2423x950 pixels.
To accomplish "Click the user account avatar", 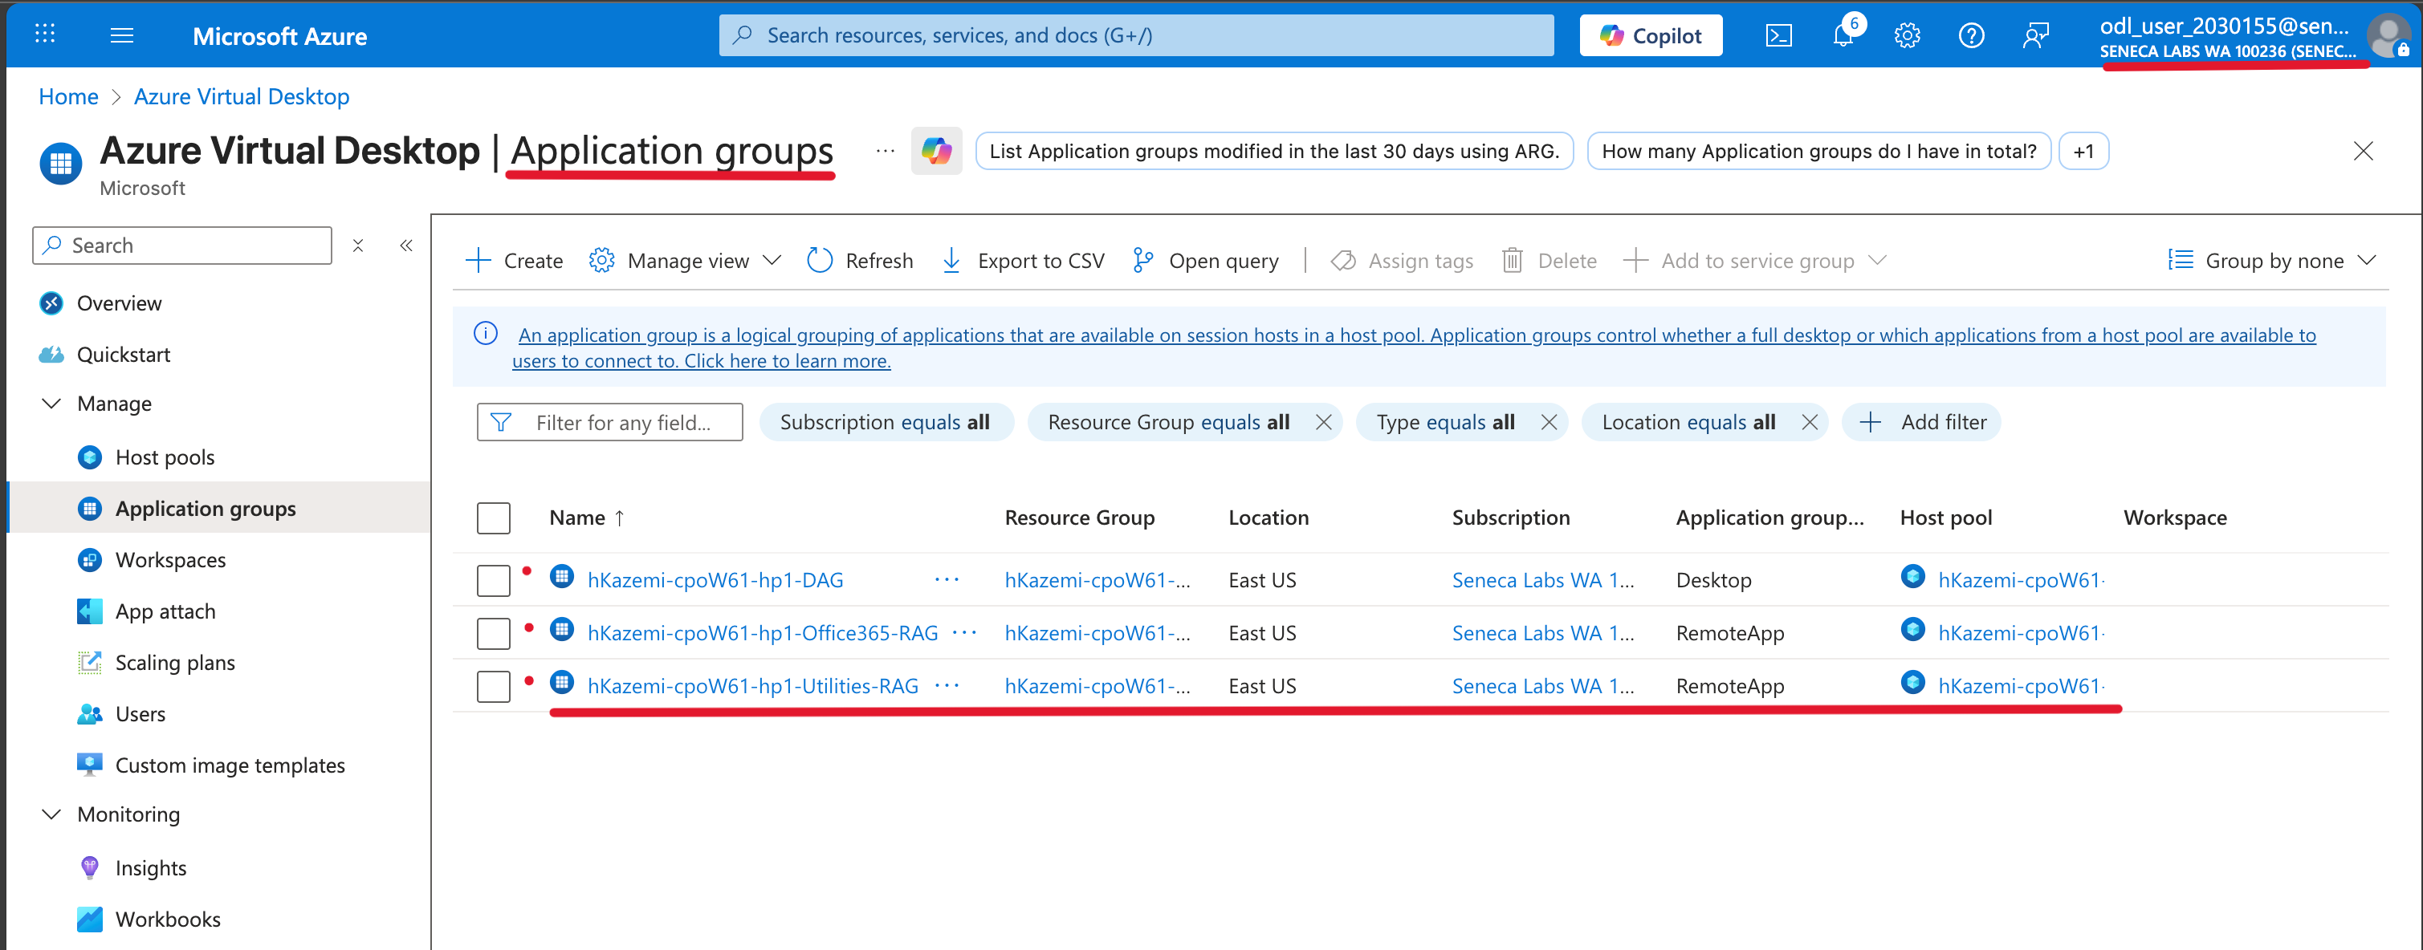I will pyautogui.click(x=2389, y=37).
